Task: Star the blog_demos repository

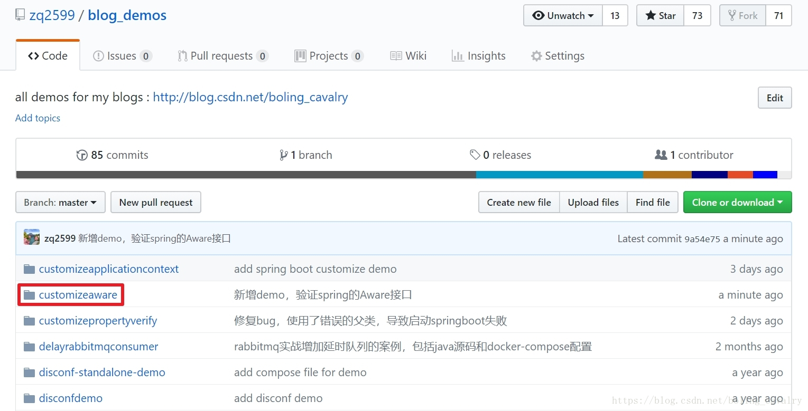Action: click(x=661, y=15)
